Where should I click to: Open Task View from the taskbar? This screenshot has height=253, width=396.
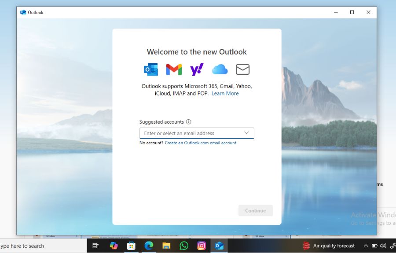tap(95, 246)
